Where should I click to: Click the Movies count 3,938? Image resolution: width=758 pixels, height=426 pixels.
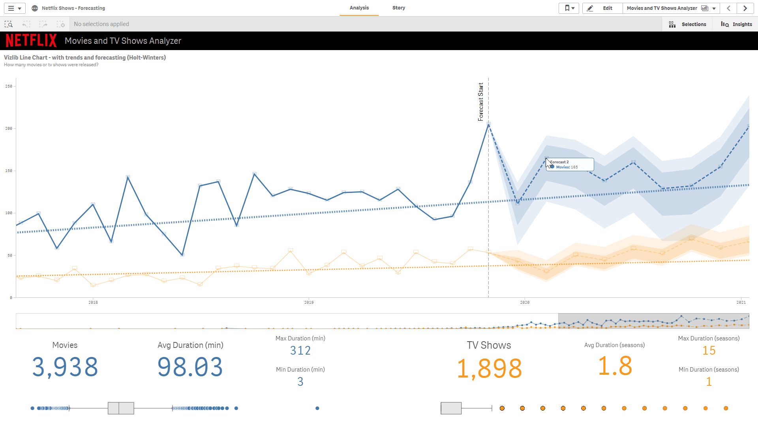pos(65,367)
